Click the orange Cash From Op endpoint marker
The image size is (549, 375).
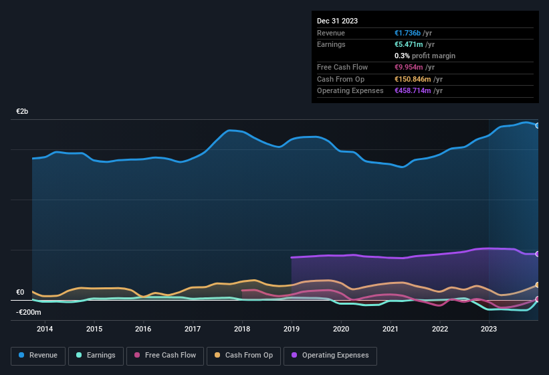tap(537, 285)
